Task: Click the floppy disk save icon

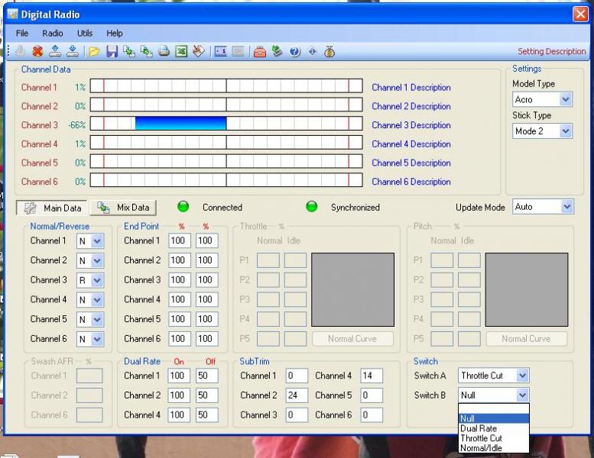Action: pos(112,52)
